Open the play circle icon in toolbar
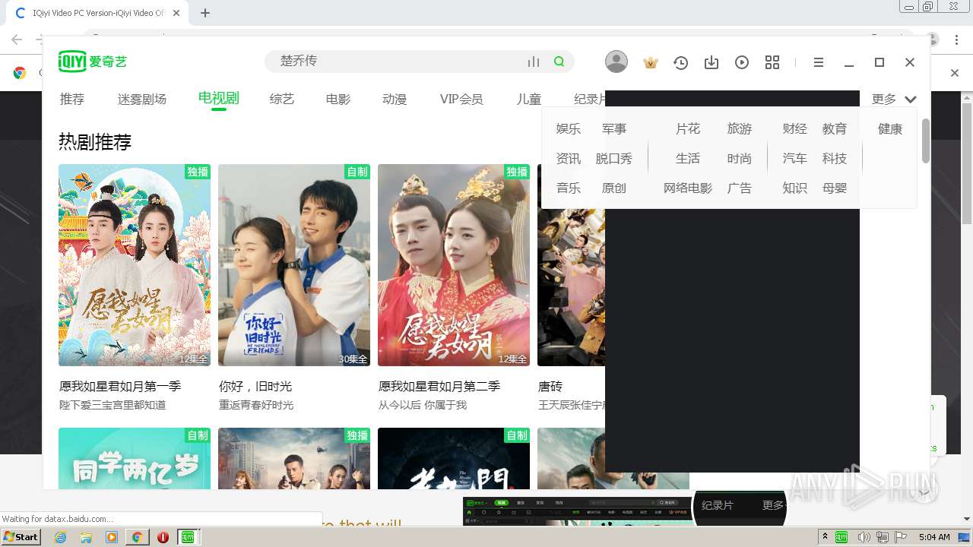 [742, 62]
